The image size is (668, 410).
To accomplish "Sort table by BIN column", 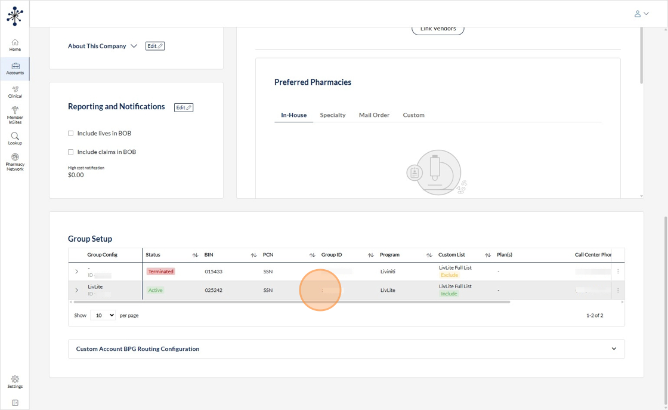I will (x=253, y=255).
